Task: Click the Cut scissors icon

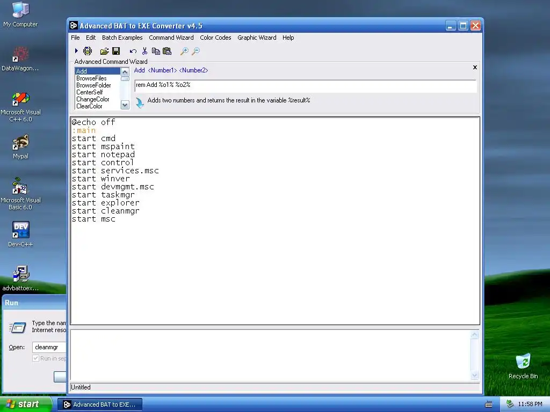Action: (x=144, y=51)
